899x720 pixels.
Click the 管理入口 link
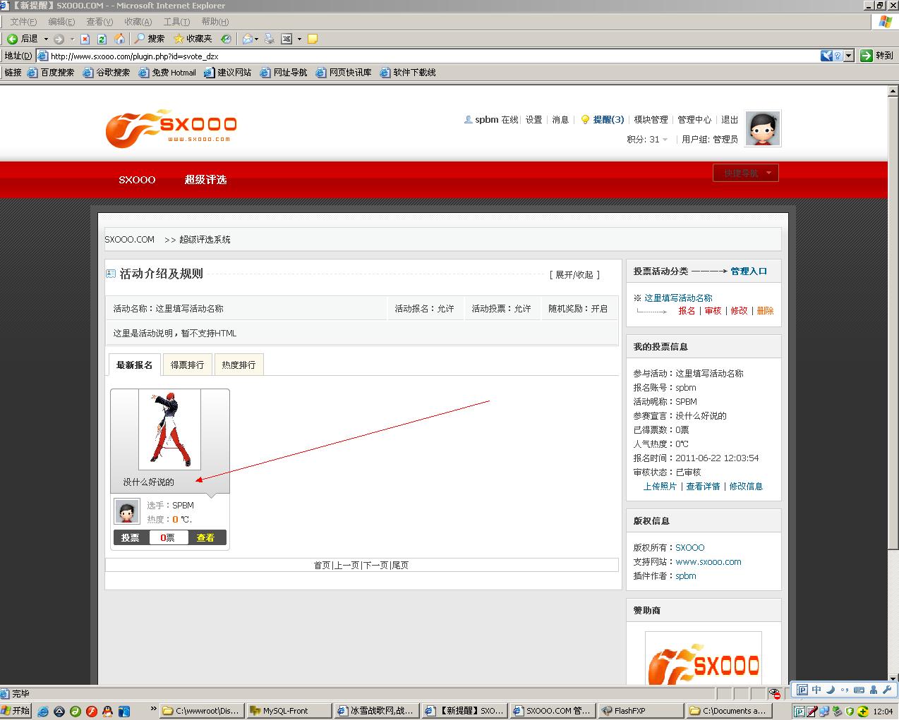[x=749, y=271]
